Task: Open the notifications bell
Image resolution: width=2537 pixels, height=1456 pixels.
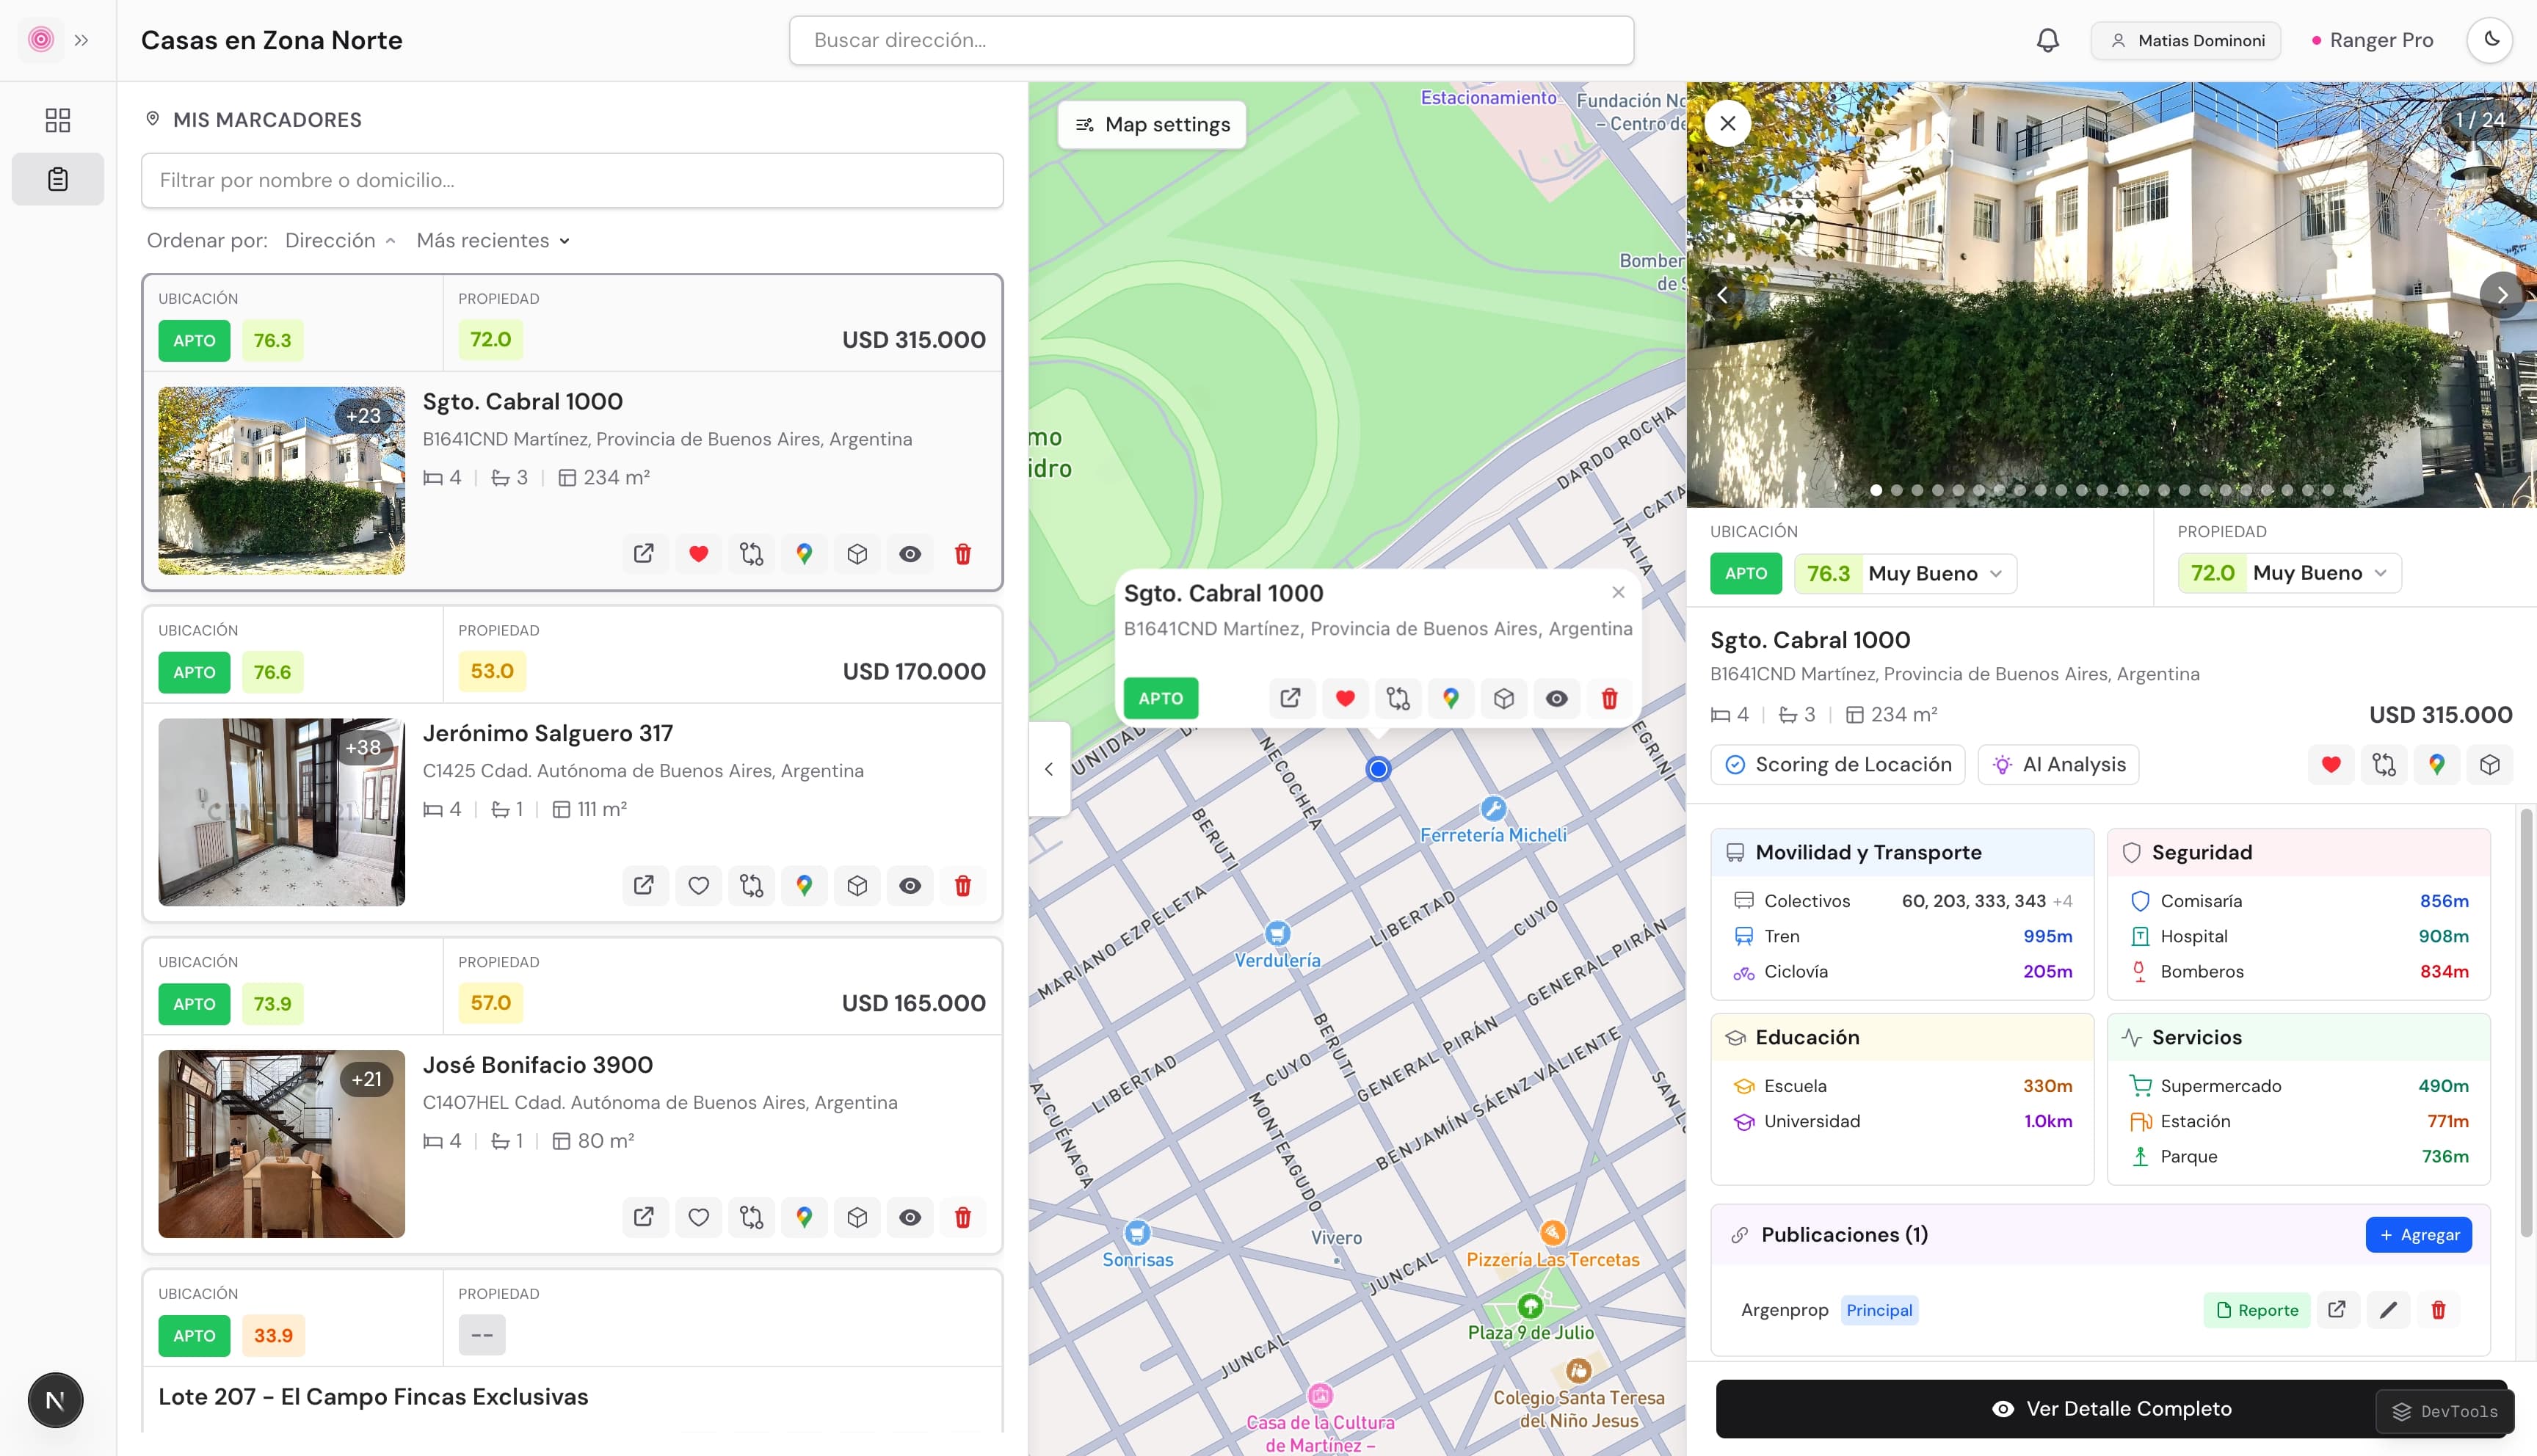Action: pos(2046,40)
